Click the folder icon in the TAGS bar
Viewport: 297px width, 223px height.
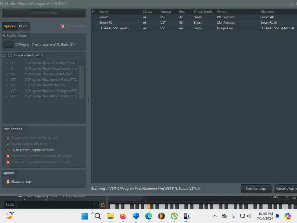pyautogui.click(x=96, y=205)
